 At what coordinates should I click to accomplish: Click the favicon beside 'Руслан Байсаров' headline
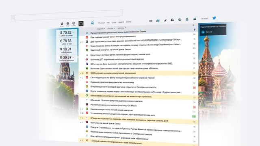tap(87, 104)
